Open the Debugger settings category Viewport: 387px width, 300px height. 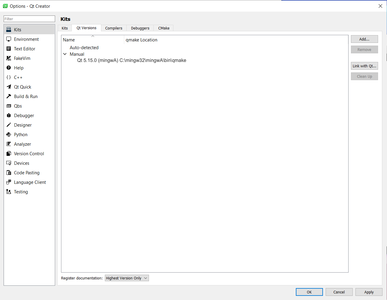click(x=24, y=115)
